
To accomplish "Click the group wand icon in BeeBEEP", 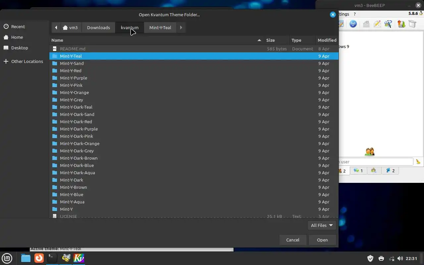I will point(388,24).
